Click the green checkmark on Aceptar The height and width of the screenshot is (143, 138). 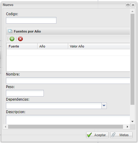point(89,135)
